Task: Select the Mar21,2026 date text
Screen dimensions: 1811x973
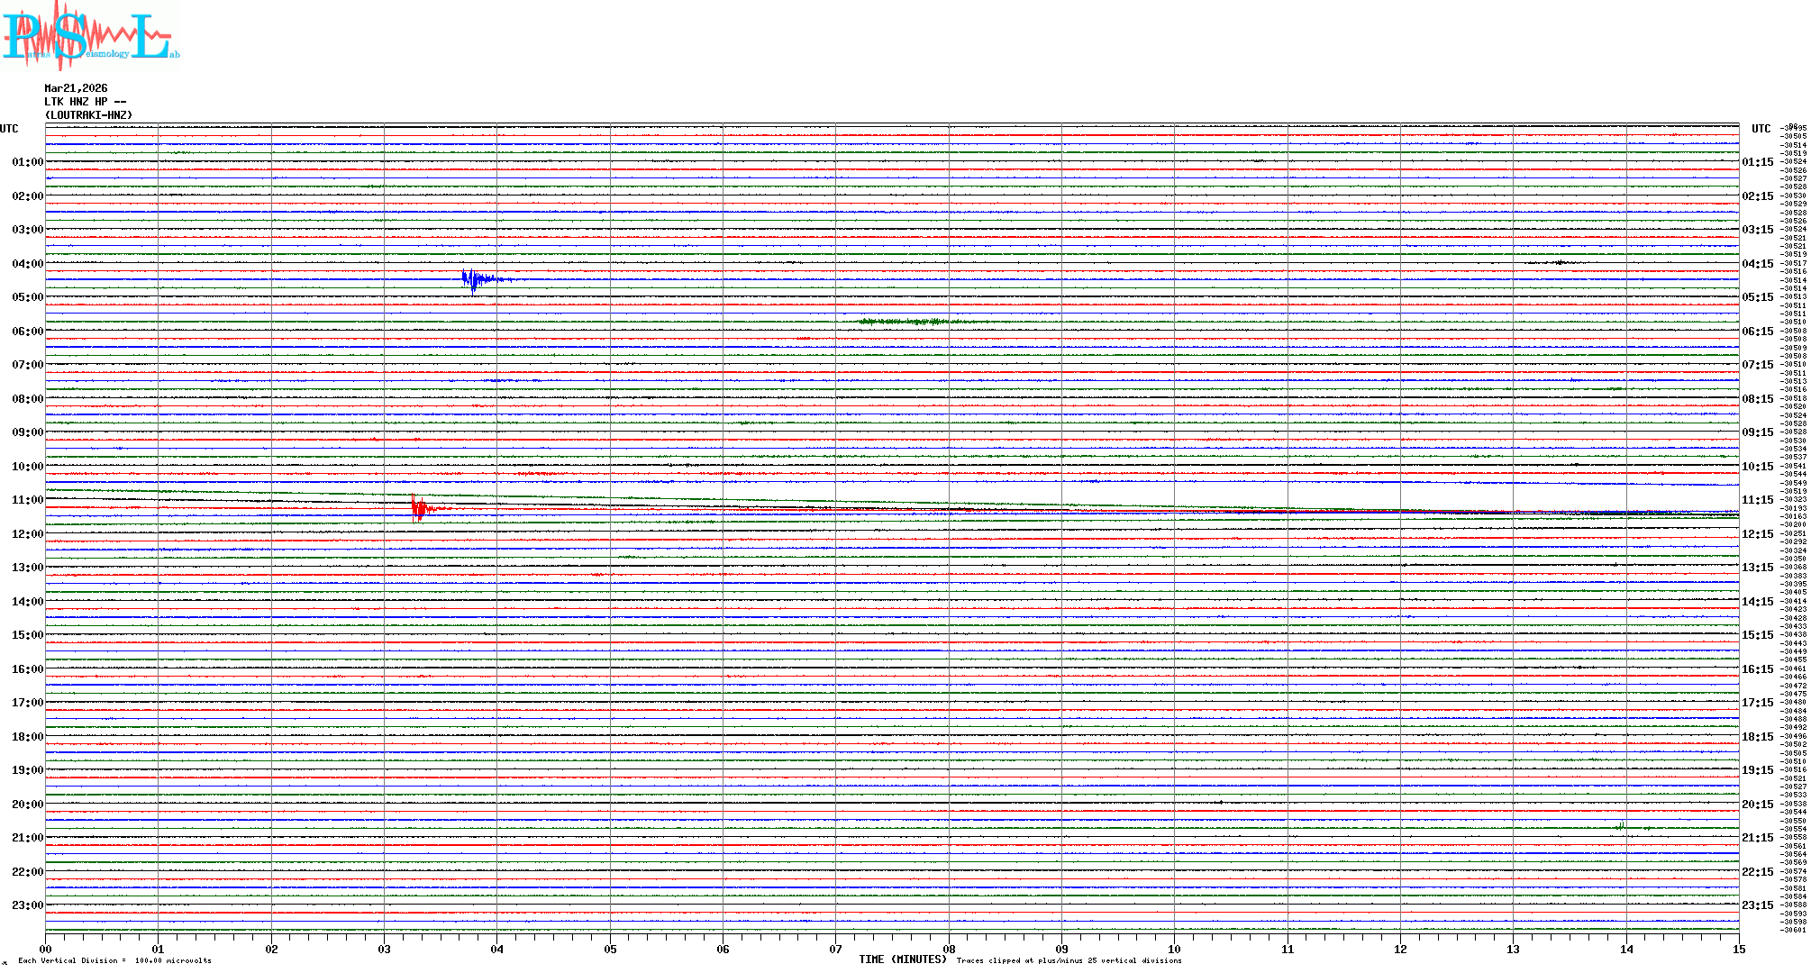Action: [76, 88]
